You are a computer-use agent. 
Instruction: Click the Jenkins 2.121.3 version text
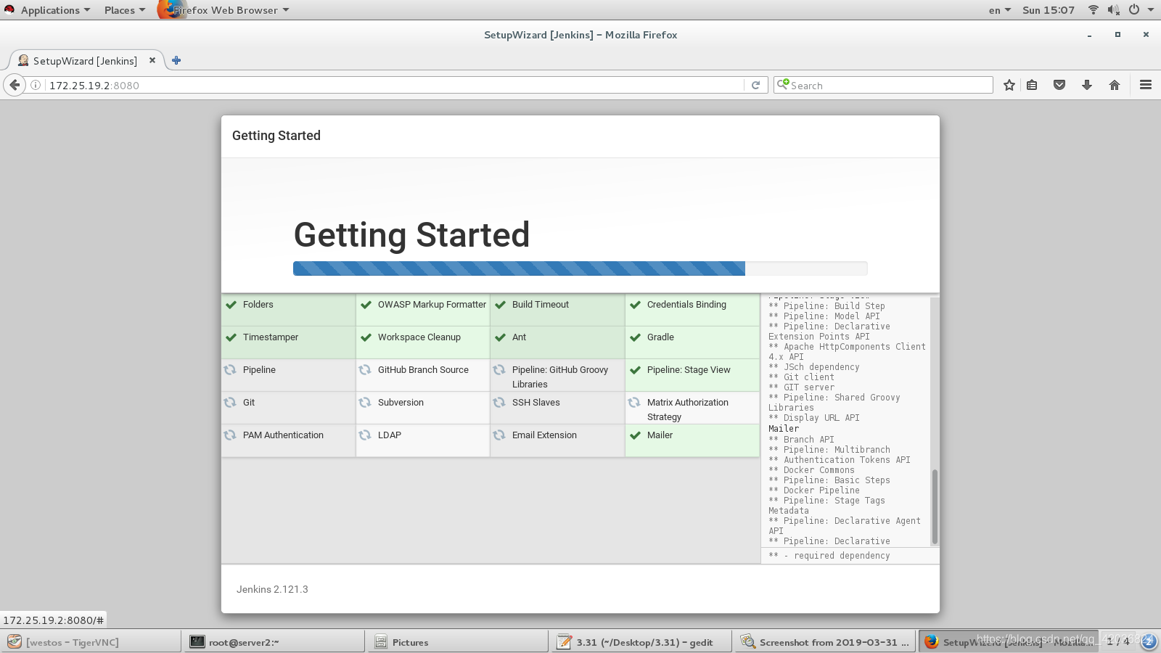coord(272,589)
